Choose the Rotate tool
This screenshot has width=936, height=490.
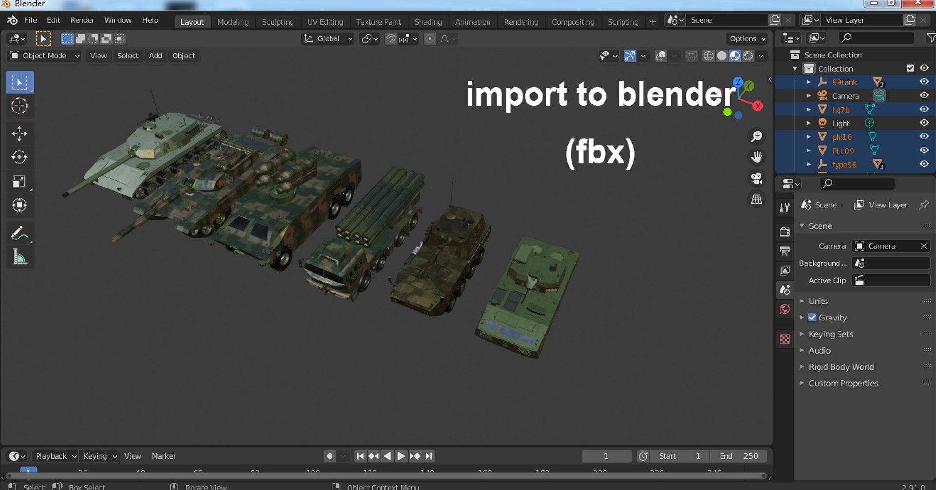pyautogui.click(x=19, y=157)
